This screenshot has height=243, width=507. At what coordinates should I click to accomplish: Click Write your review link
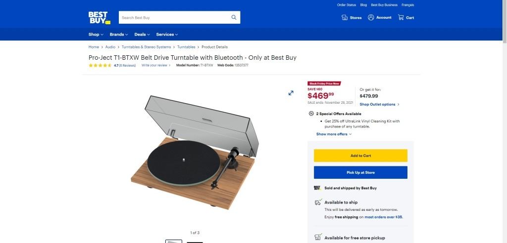154,65
